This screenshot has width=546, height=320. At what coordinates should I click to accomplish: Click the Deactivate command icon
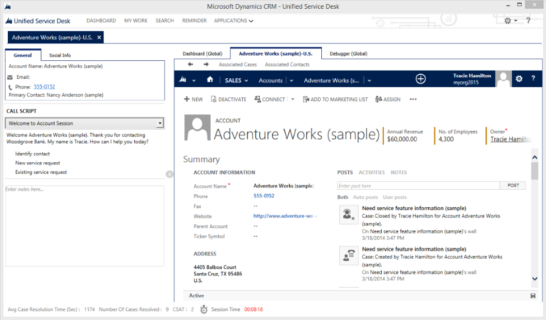click(212, 99)
